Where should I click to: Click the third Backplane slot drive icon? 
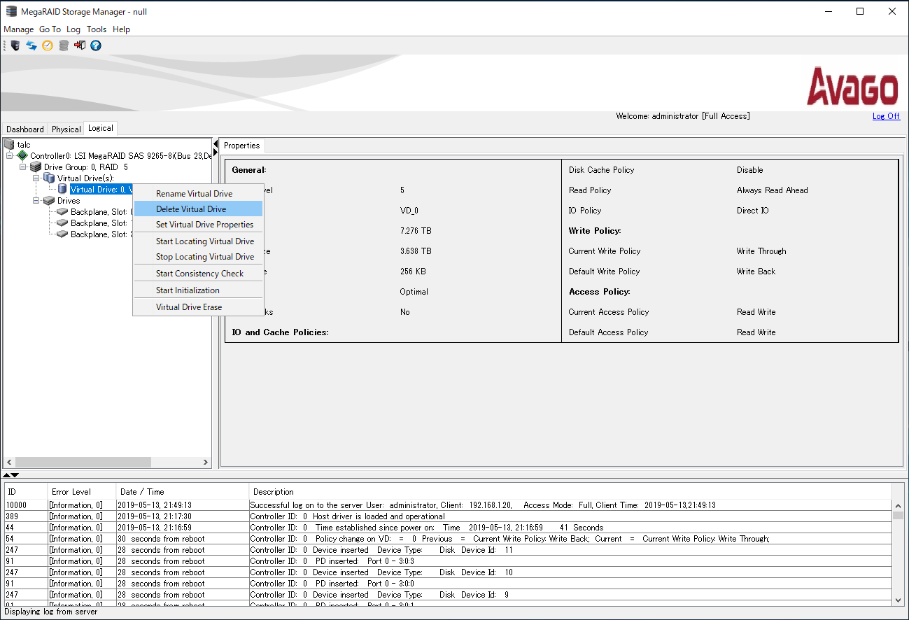62,234
